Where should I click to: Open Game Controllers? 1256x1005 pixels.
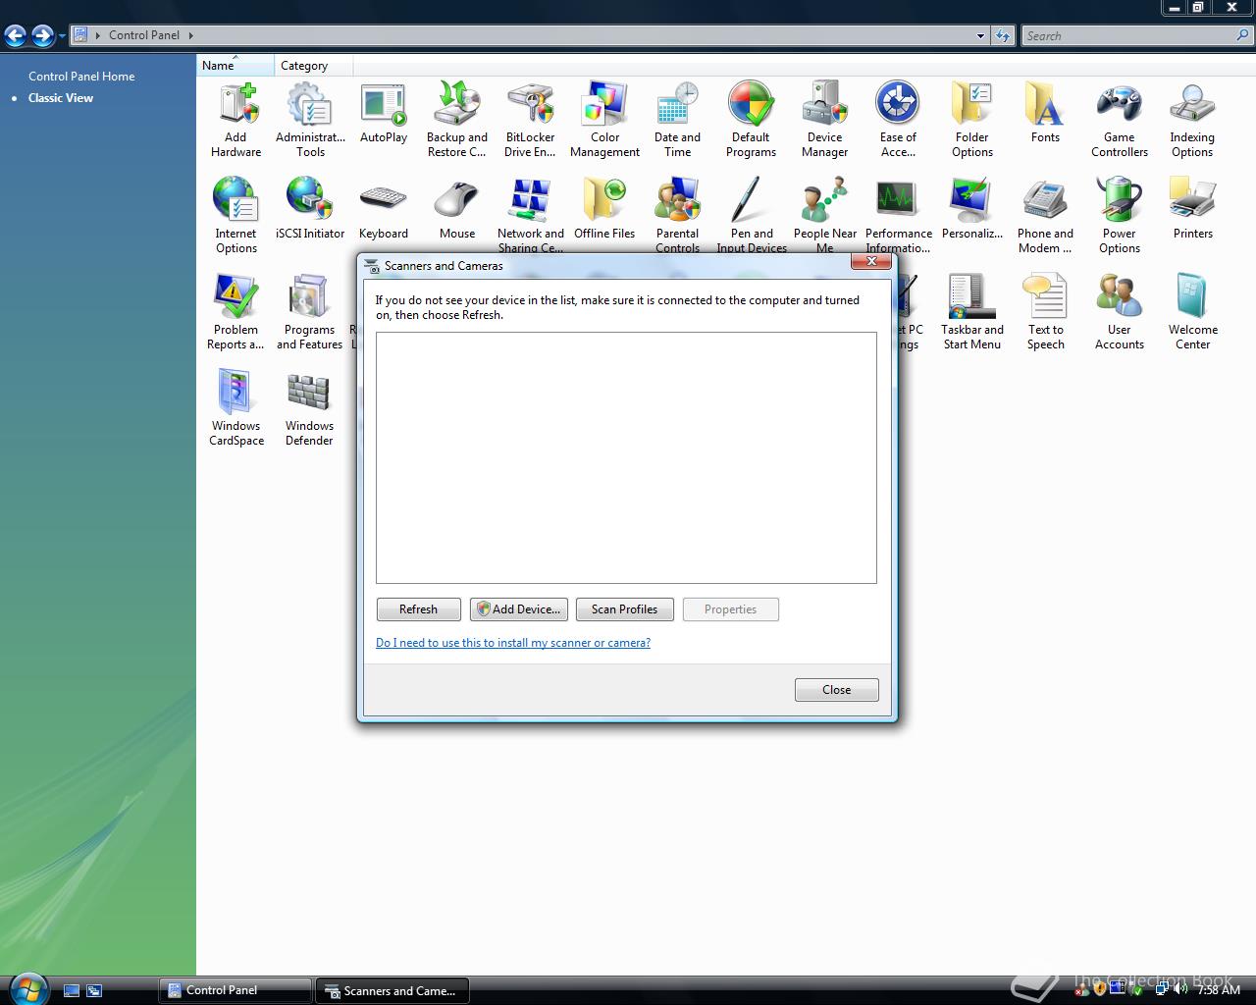coord(1119,120)
